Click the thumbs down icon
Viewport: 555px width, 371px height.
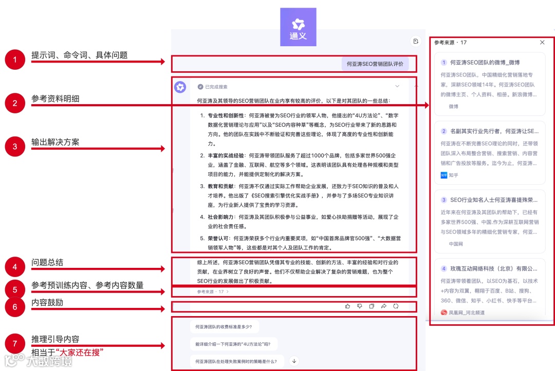(x=360, y=306)
